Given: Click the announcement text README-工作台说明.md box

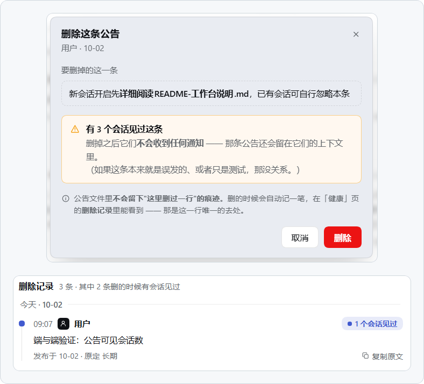Looking at the screenshot, I should pyautogui.click(x=211, y=94).
